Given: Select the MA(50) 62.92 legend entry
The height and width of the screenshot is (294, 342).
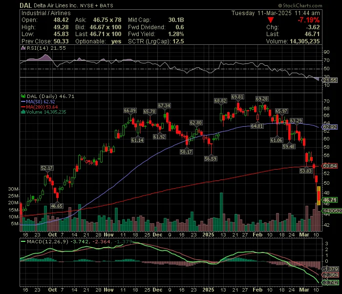Looking at the screenshot, I should 38,101.
